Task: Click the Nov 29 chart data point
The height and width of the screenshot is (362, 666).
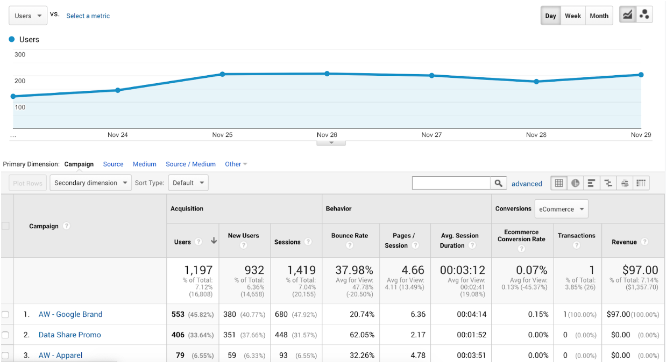Action: click(x=641, y=75)
